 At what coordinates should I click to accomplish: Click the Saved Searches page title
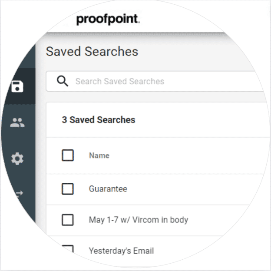point(92,52)
